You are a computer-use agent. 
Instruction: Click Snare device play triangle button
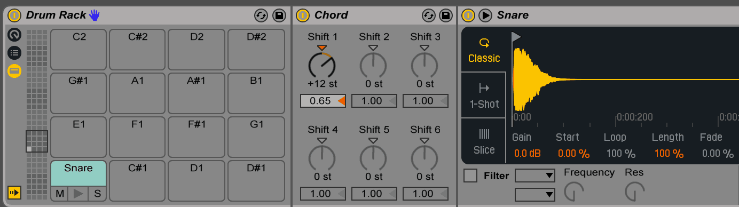click(485, 15)
